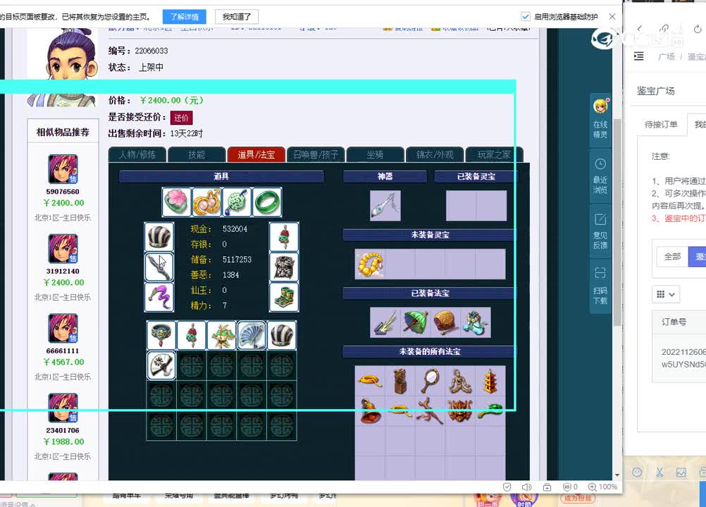706x507 pixels.
Task: Select the equipped silver armor slot
Action: (284, 267)
